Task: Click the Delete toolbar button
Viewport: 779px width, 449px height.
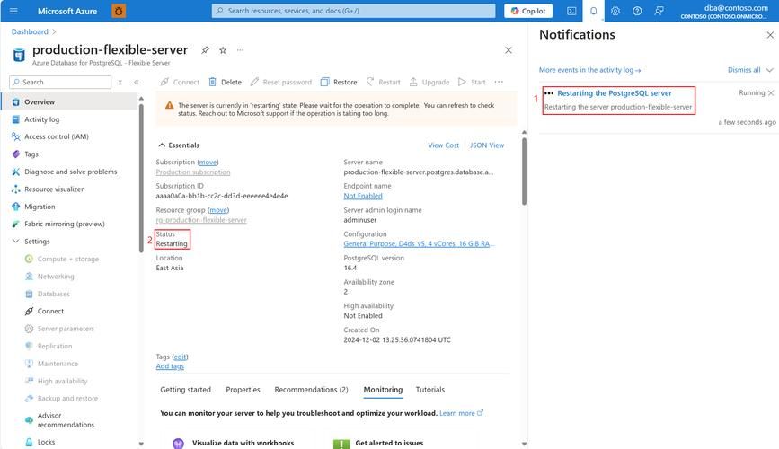Action: [x=225, y=82]
